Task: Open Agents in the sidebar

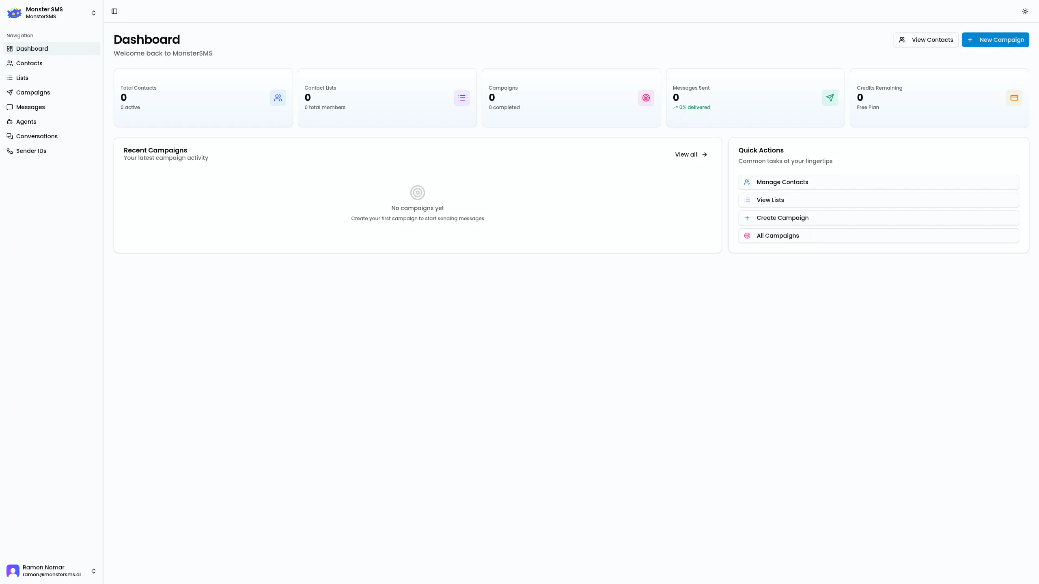Action: click(x=52, y=122)
